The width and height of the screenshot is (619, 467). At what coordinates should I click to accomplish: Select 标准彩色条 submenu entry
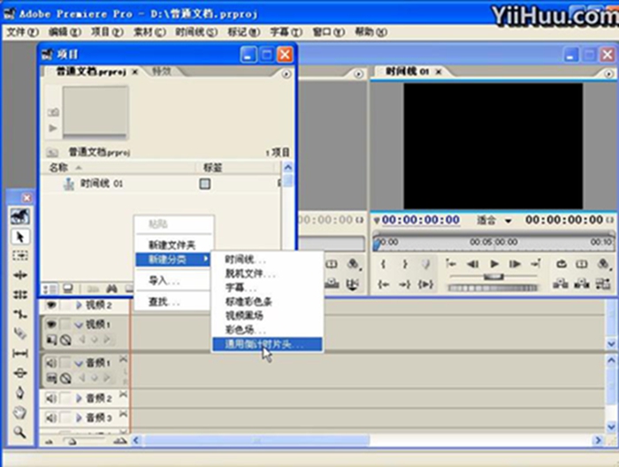267,302
